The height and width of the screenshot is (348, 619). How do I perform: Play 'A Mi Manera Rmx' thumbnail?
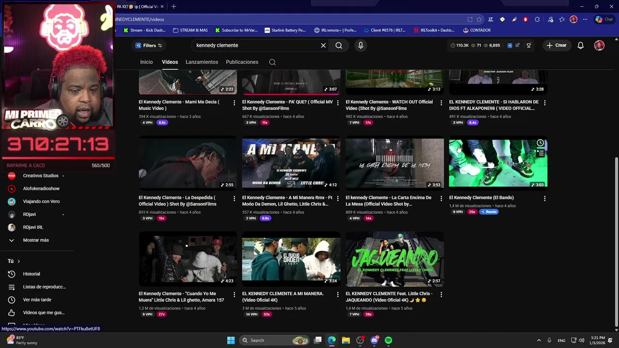click(x=291, y=163)
